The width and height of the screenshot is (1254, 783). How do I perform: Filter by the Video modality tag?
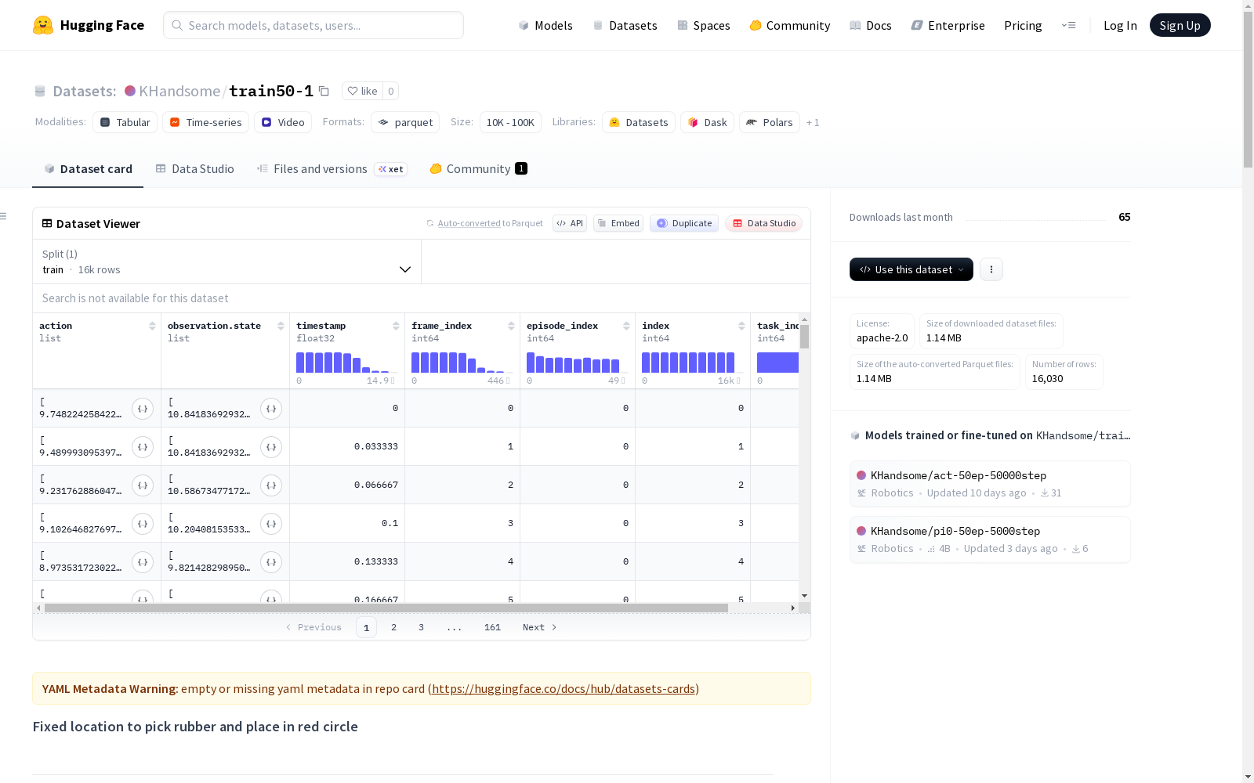[283, 122]
